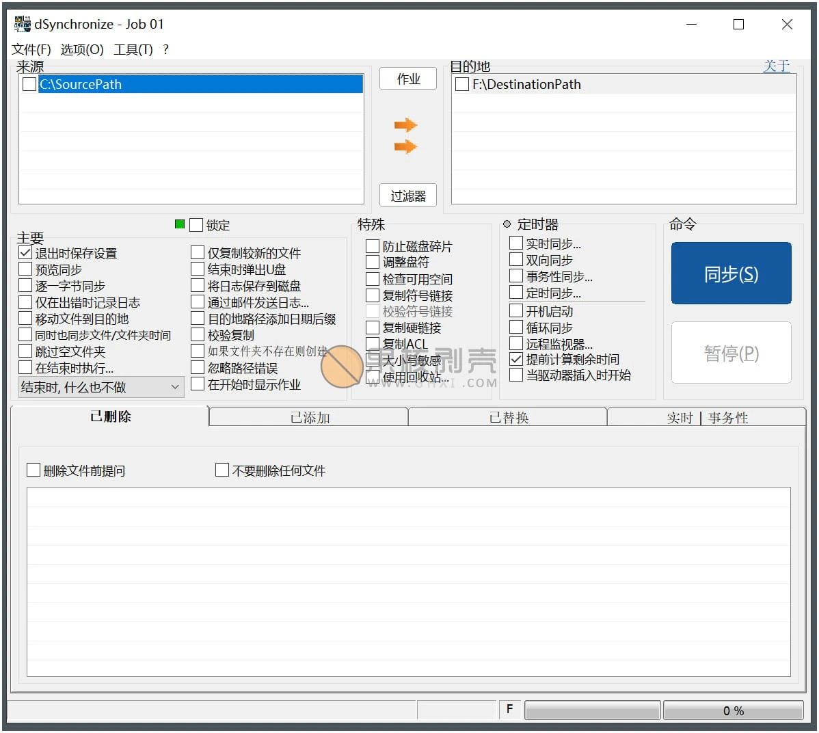This screenshot has width=819, height=733.
Task: Open the 工具(T) menu
Action: [x=133, y=50]
